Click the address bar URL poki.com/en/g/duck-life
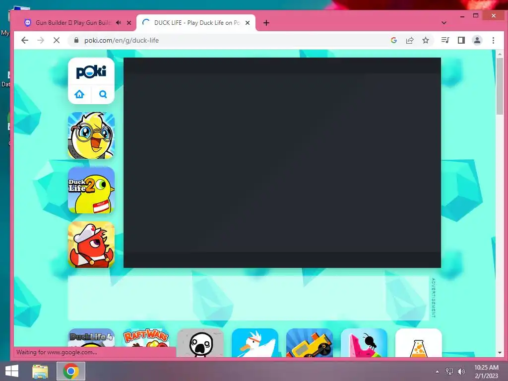 click(122, 41)
